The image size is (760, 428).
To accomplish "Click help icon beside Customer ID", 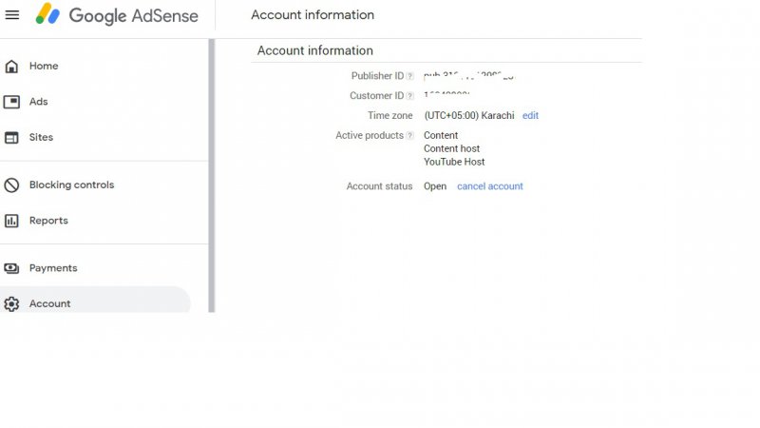I will coord(410,96).
